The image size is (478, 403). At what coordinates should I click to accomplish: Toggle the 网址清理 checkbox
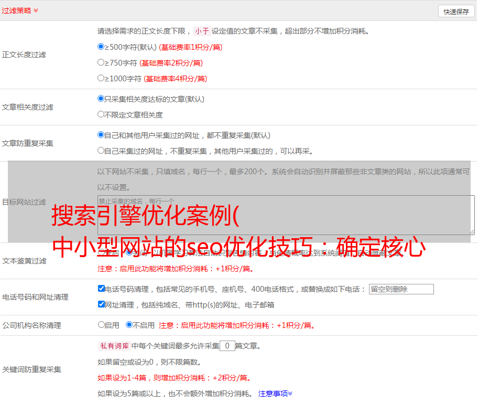click(x=102, y=304)
